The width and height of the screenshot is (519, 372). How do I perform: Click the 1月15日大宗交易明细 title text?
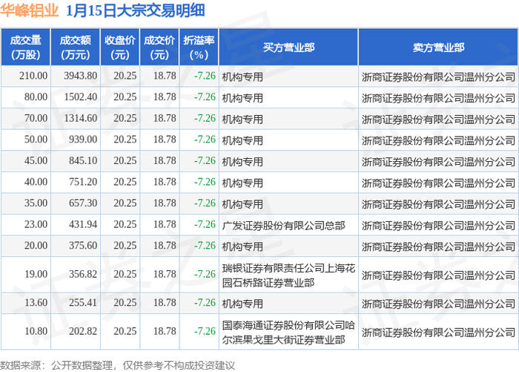tap(136, 10)
